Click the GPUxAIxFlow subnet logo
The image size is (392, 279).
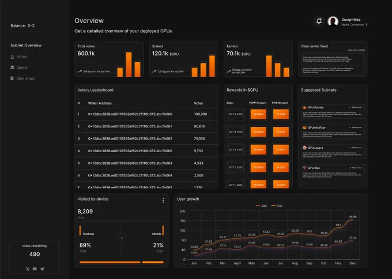(x=304, y=127)
